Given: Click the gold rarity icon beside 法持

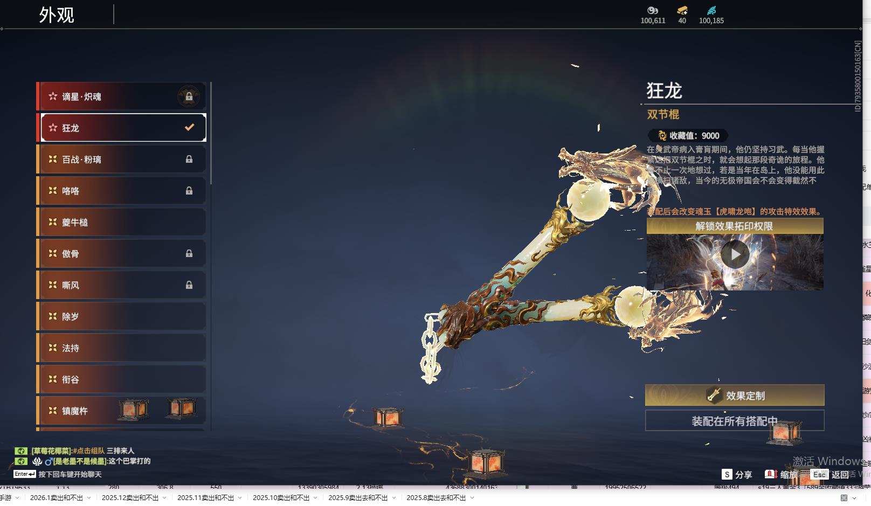Looking at the screenshot, I should pos(53,348).
